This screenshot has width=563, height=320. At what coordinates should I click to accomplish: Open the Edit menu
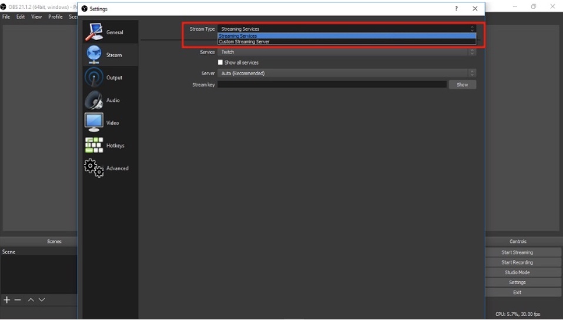point(21,16)
